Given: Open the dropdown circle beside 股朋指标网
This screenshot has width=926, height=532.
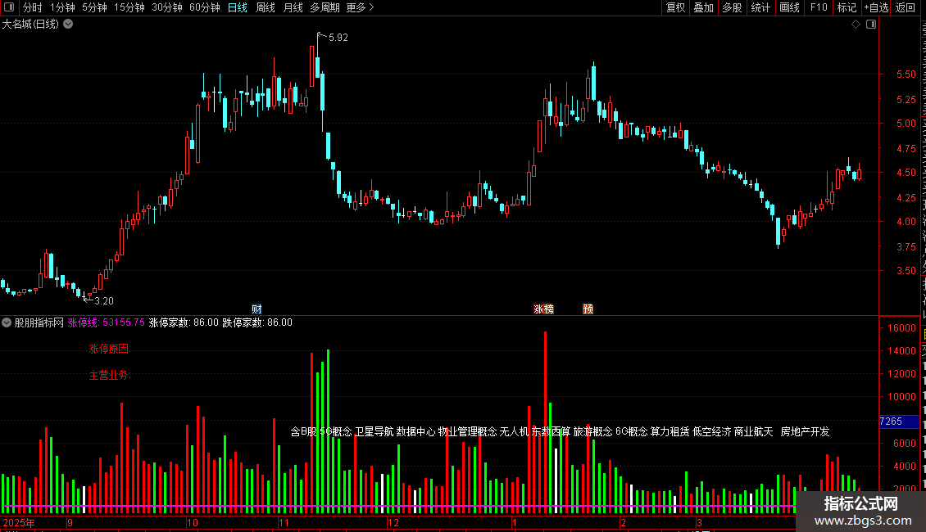Looking at the screenshot, I should [x=7, y=322].
